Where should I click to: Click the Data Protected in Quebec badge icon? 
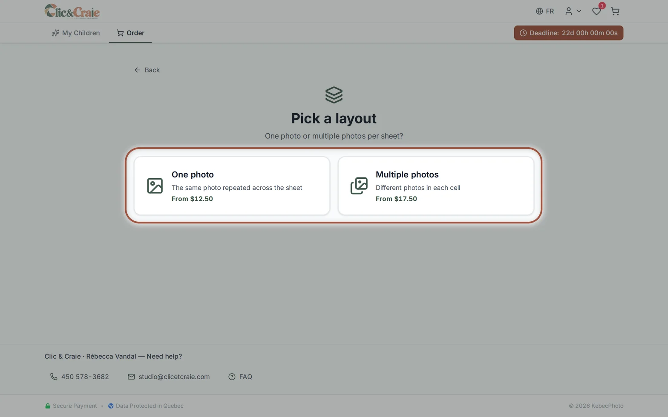111,406
